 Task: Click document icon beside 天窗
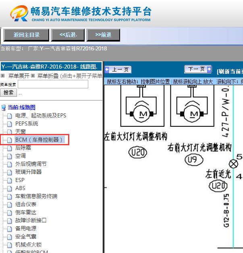10,132
